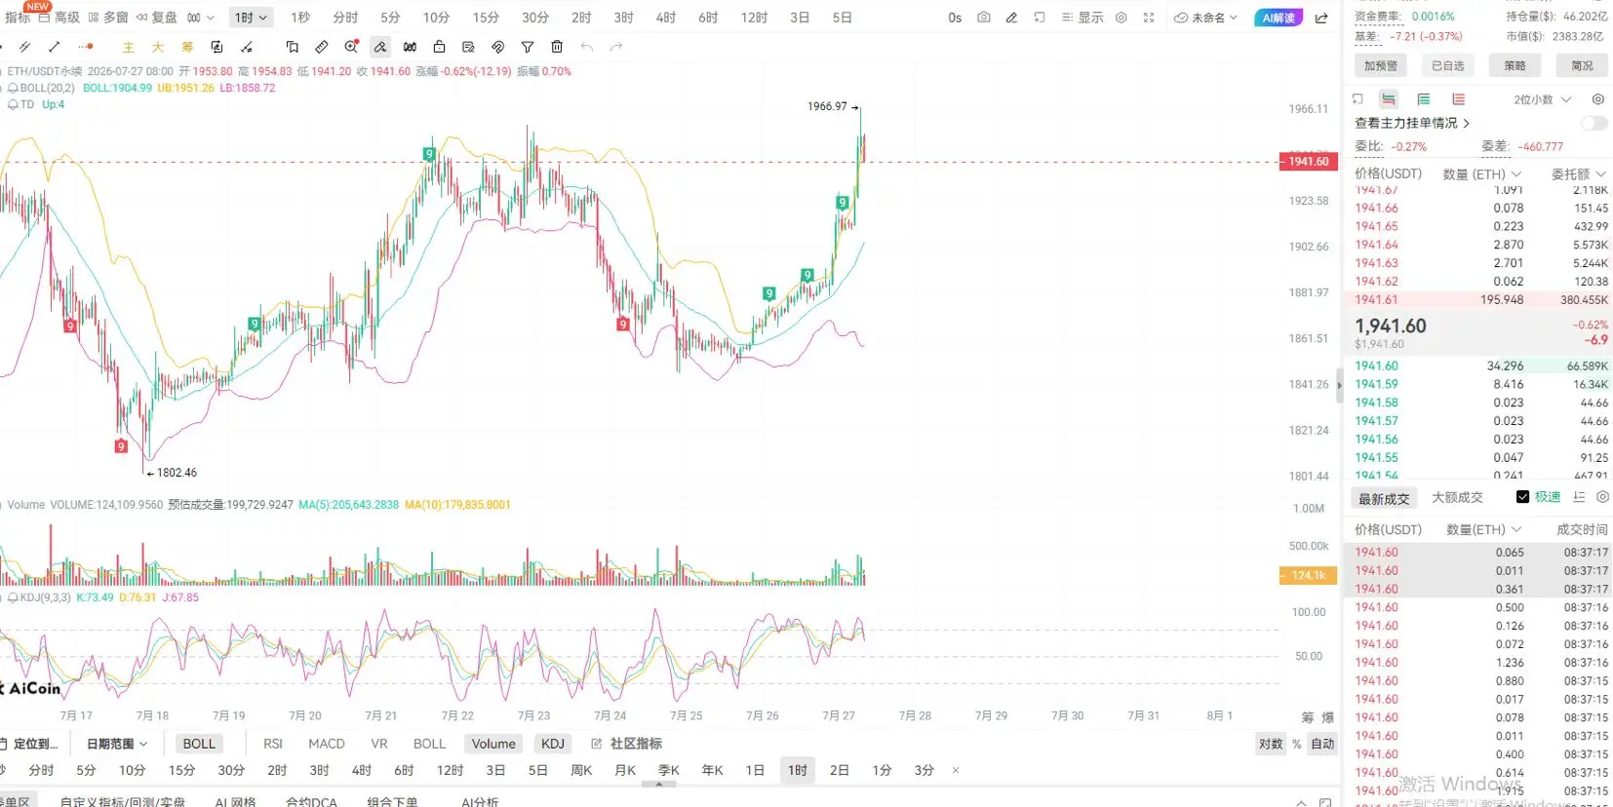
Task: Toggle the KDJ indicator on the chart
Action: [553, 744]
